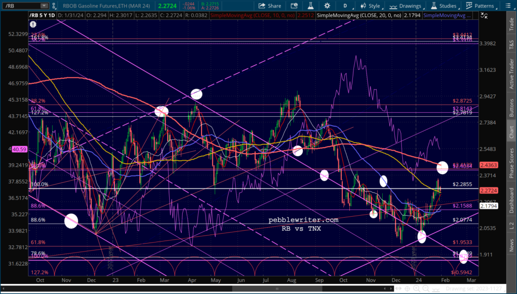The height and width of the screenshot is (294, 517).
Task: Open the Style menu
Action: [x=370, y=6]
